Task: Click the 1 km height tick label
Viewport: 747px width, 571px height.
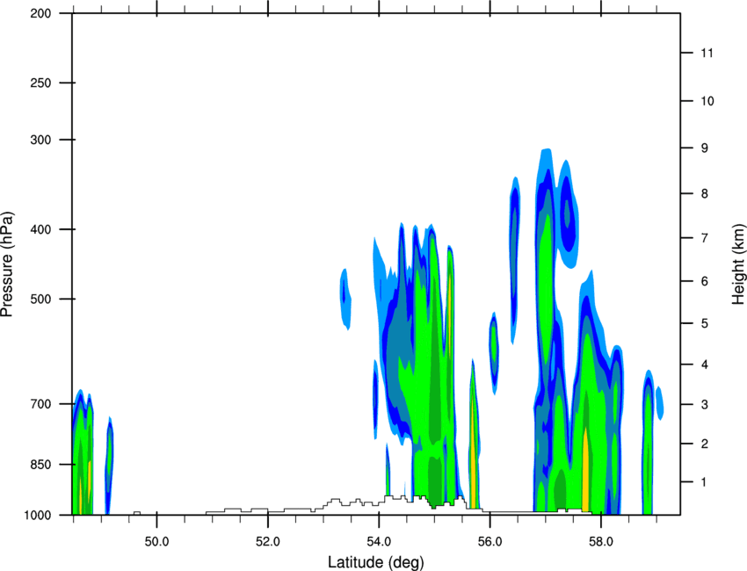Action: coord(705,482)
